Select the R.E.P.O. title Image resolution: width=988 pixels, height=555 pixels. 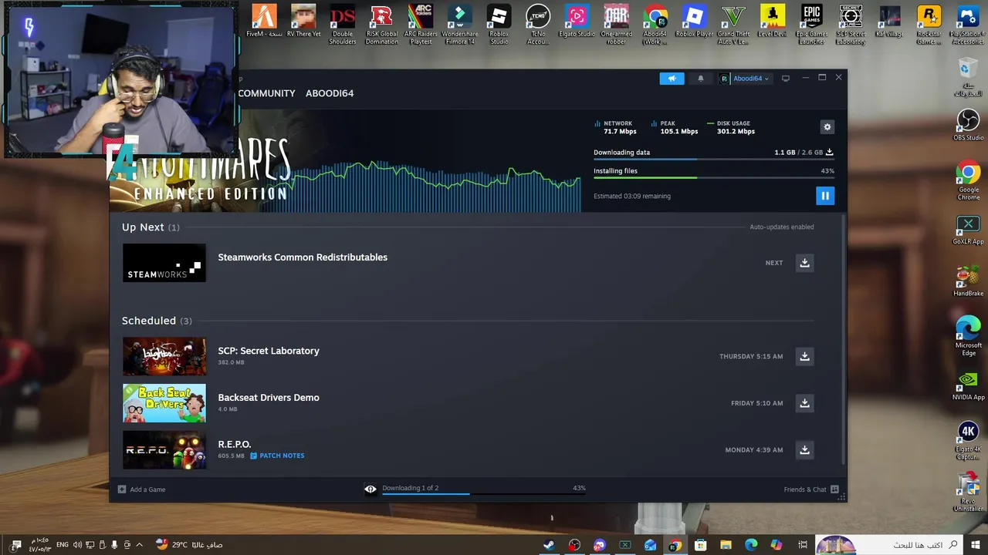pos(235,444)
